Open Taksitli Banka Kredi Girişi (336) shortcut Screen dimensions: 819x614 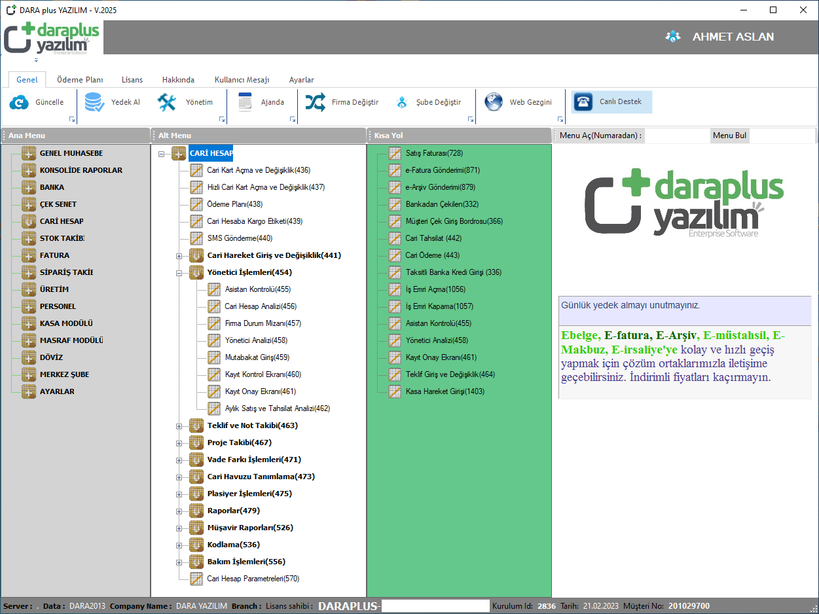point(453,272)
